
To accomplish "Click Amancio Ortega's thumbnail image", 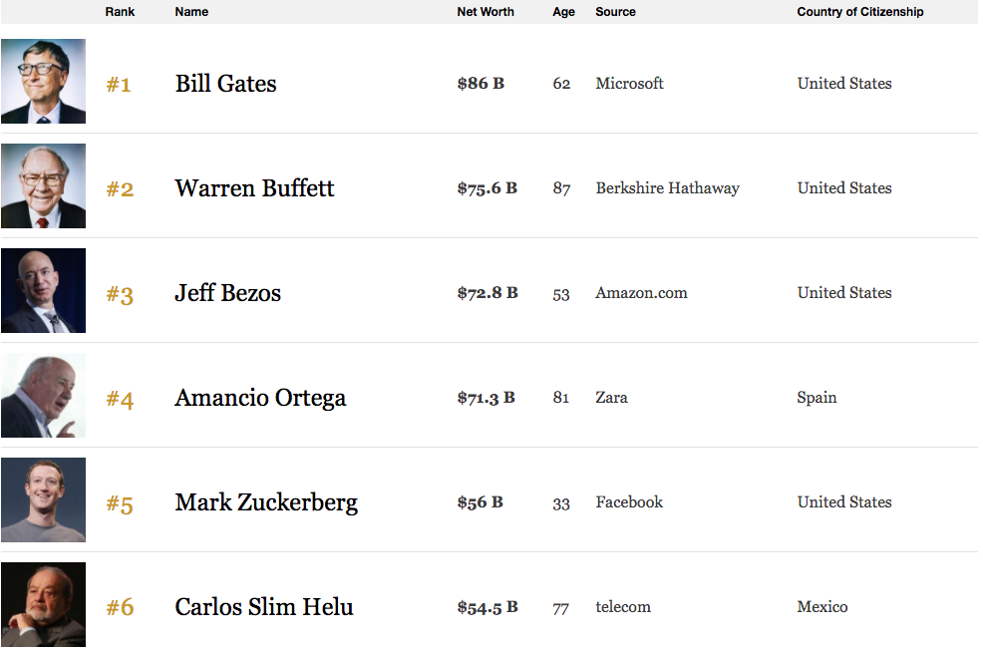I will 43,396.
